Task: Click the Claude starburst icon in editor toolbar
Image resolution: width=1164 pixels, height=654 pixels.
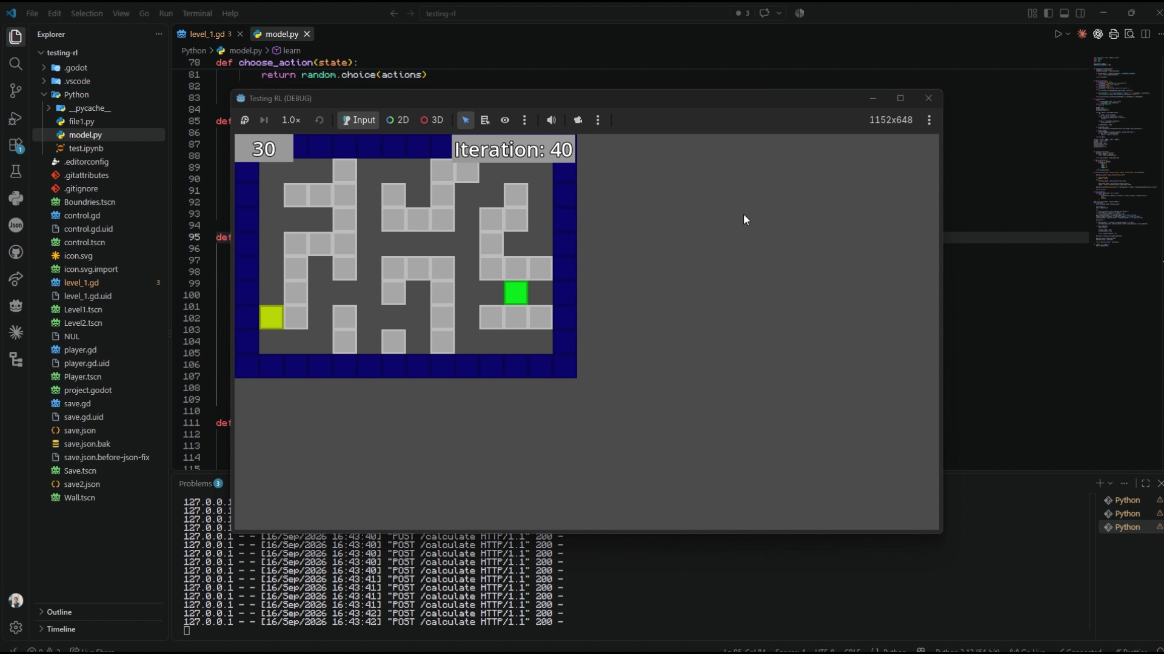Action: pos(1082,35)
